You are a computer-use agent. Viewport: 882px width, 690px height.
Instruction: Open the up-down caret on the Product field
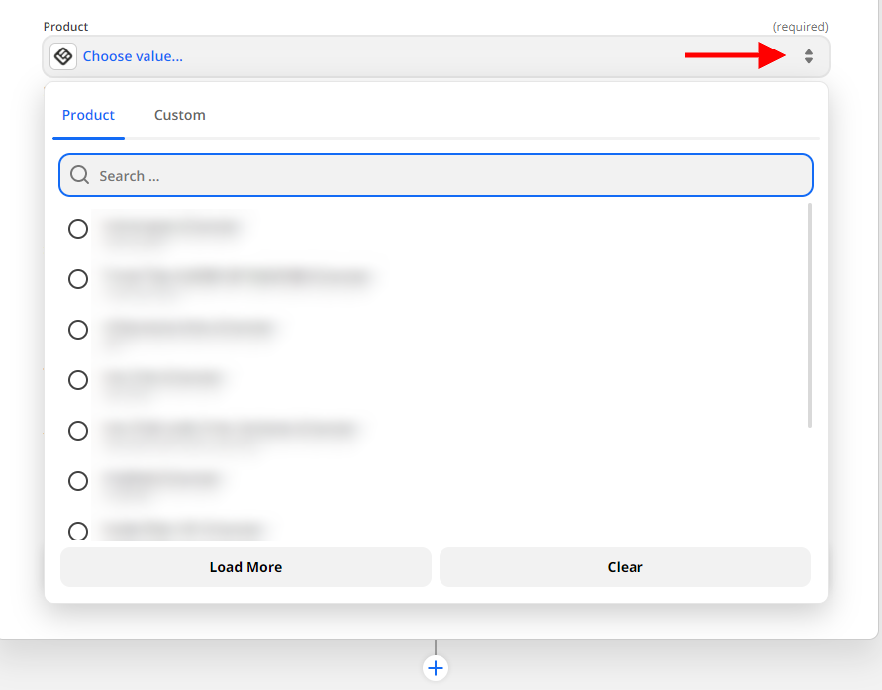(x=808, y=56)
